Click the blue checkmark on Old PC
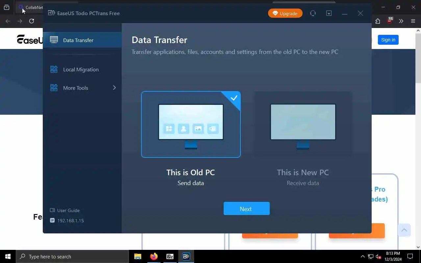The image size is (421, 263). pos(234,98)
